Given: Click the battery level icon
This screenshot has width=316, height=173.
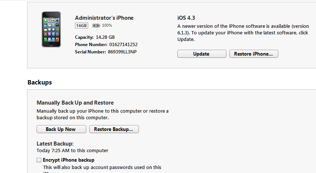Looking at the screenshot, I should pos(96,26).
